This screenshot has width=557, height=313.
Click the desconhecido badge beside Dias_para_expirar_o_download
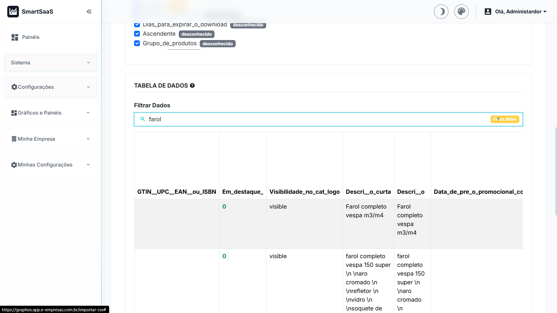(248, 25)
